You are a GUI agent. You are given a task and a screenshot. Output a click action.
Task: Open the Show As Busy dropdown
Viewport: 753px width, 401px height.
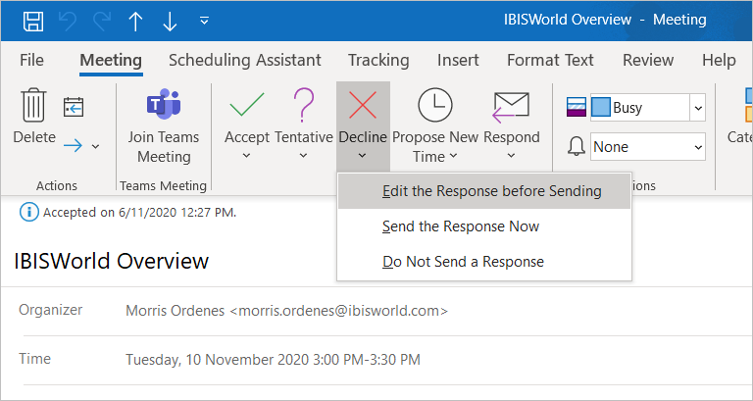[x=697, y=108]
